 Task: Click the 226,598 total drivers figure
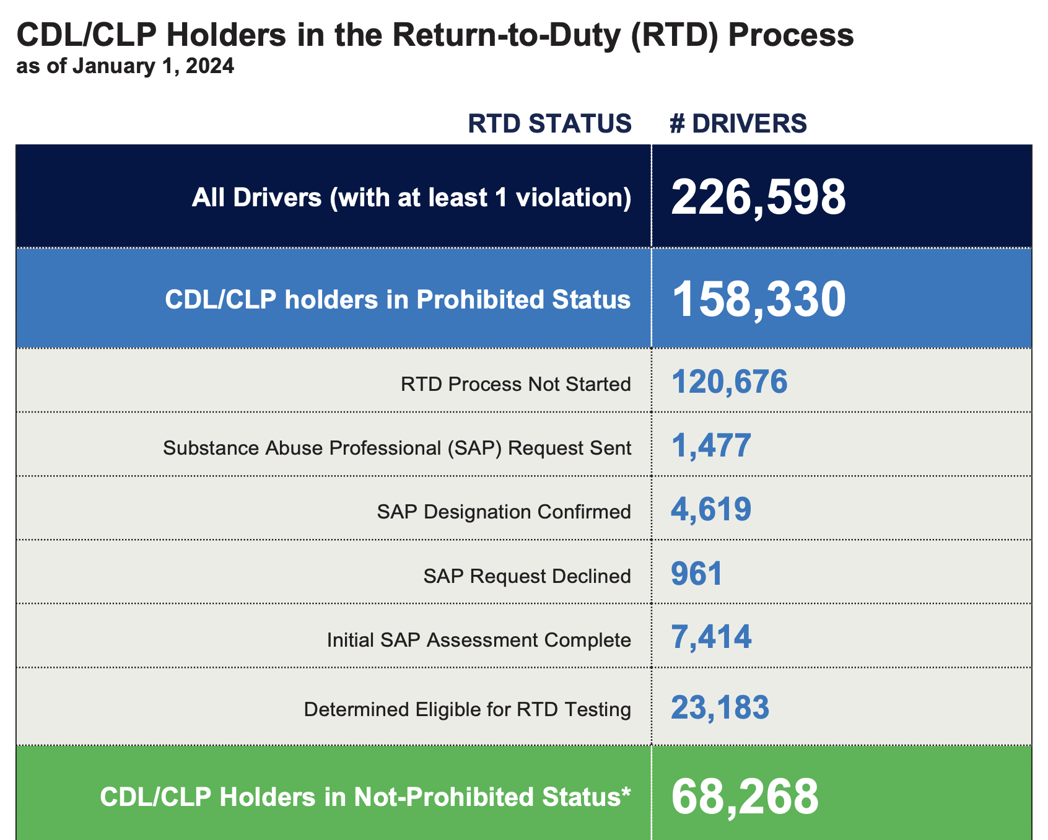click(758, 198)
